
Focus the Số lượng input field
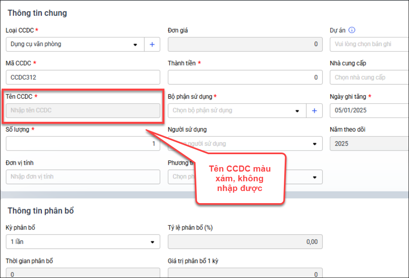(x=83, y=144)
